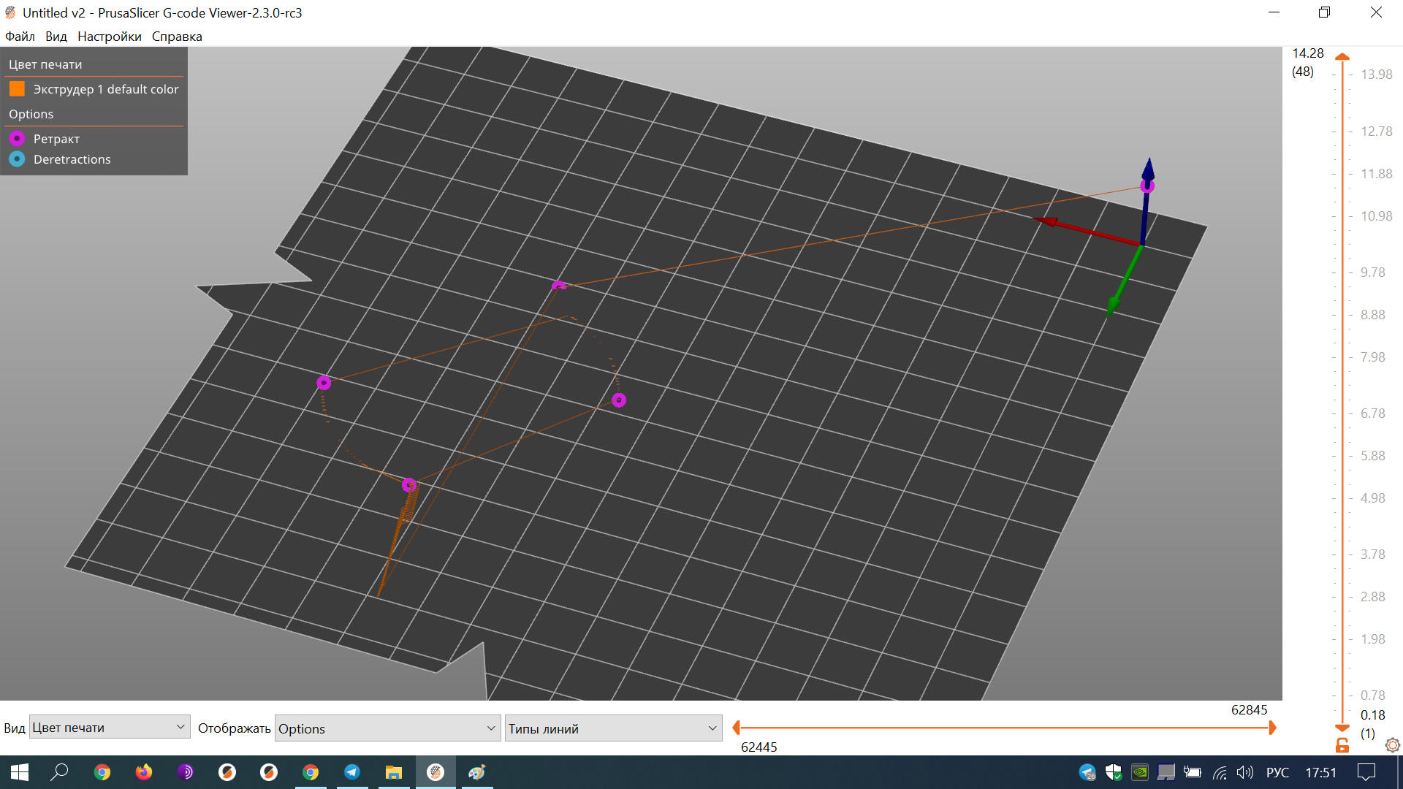Click the orange Экструдер 1 color swatch
The image size is (1403, 789).
[17, 89]
